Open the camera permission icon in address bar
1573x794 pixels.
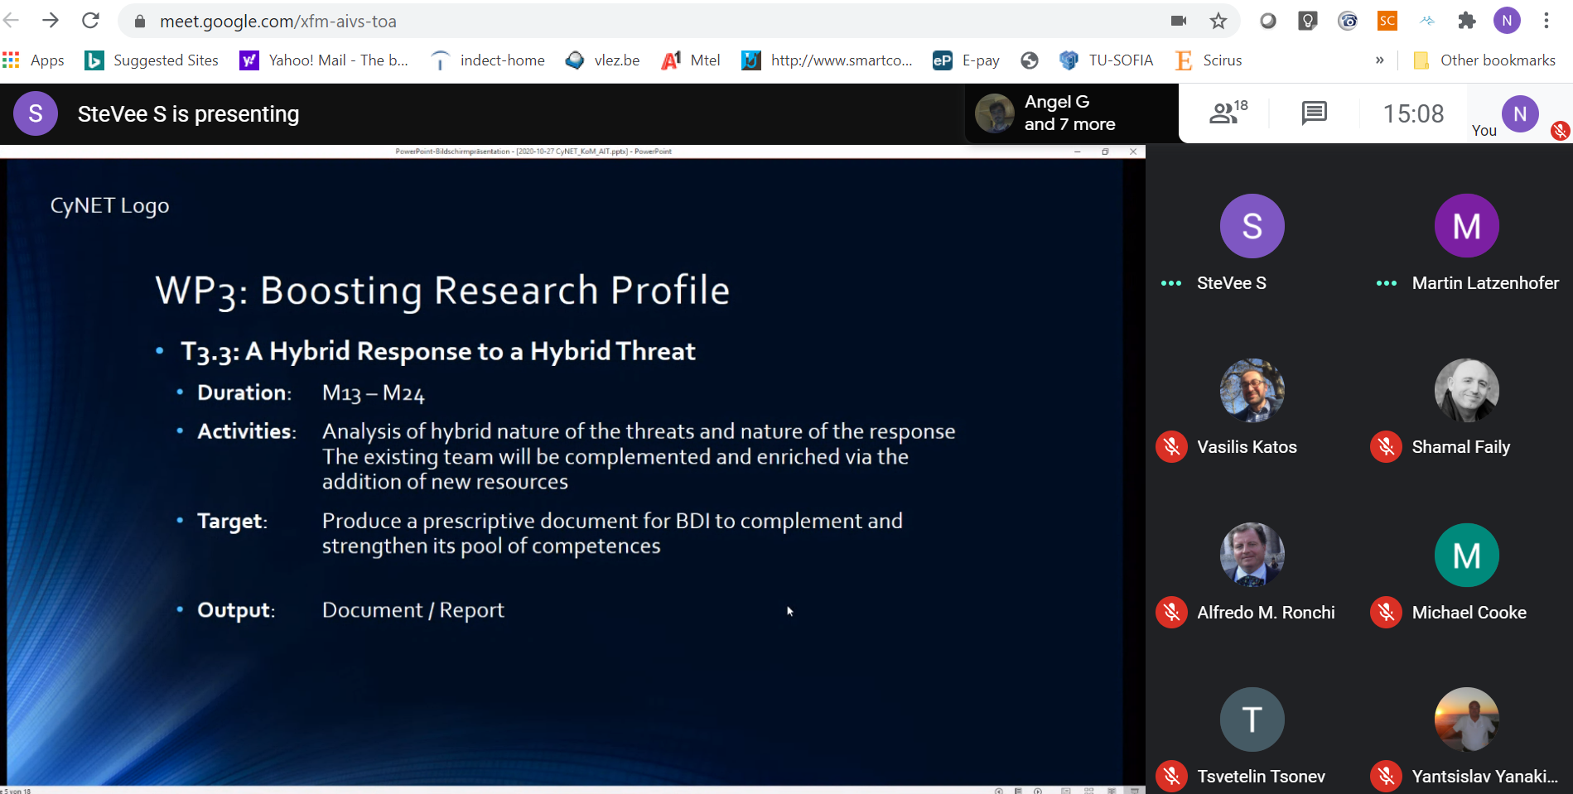1178,21
